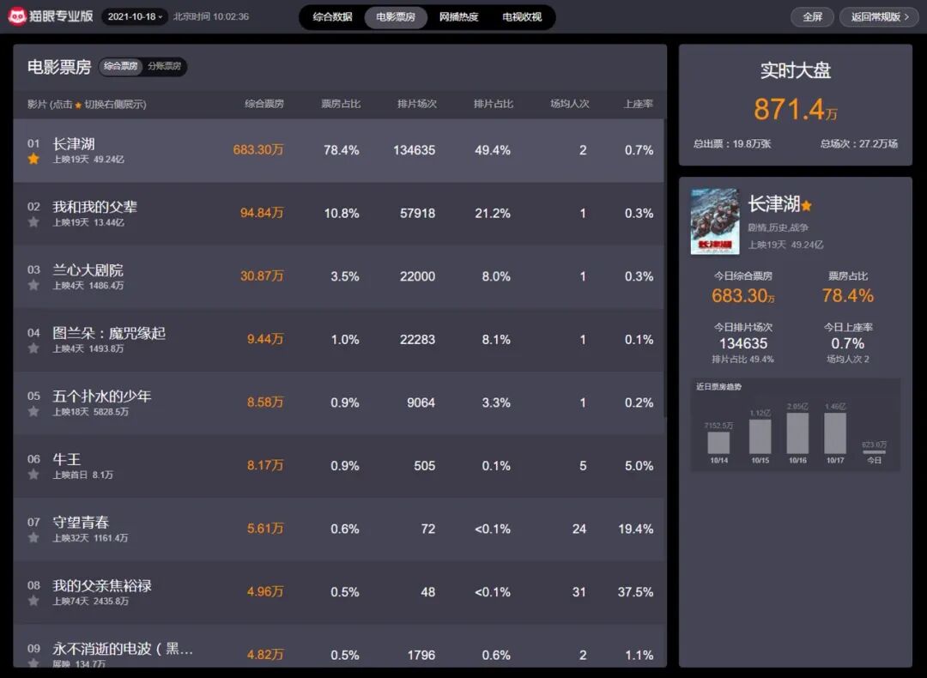Click 4.82万 box office value
927x678 pixels.
tap(265, 655)
